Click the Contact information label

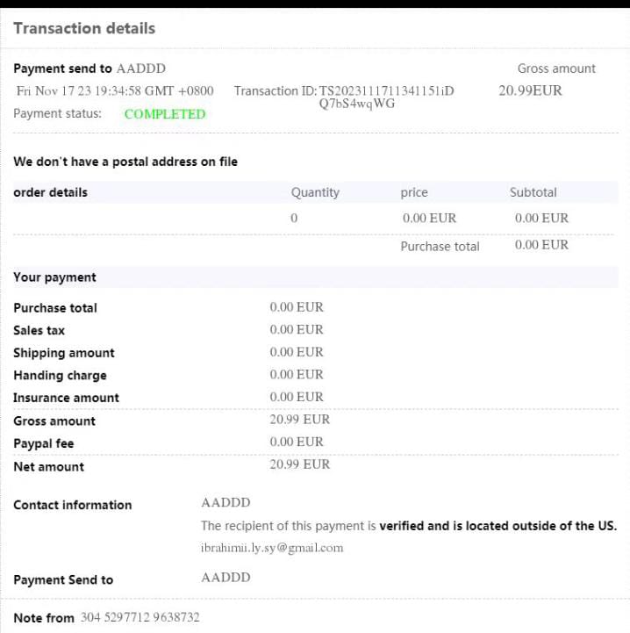pos(73,505)
